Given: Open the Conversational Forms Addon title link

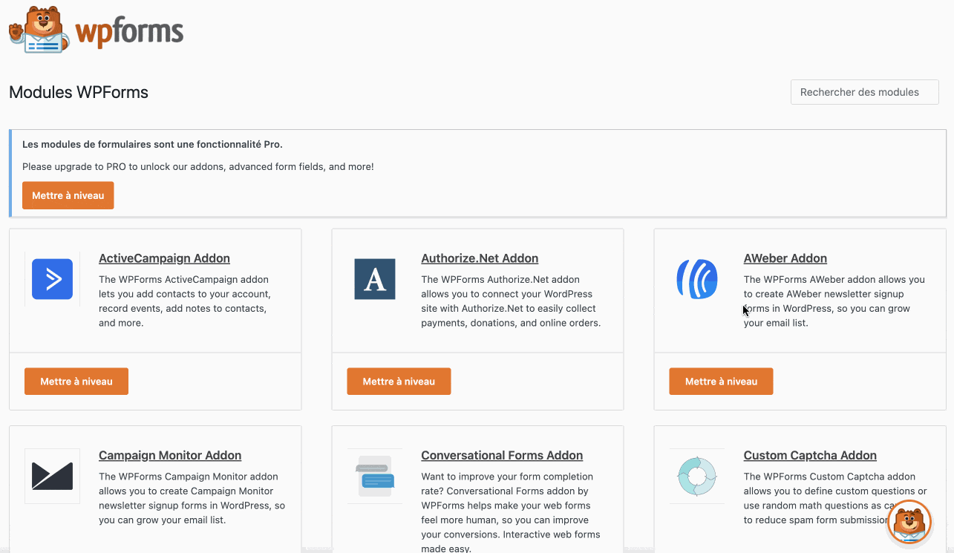Looking at the screenshot, I should tap(502, 455).
